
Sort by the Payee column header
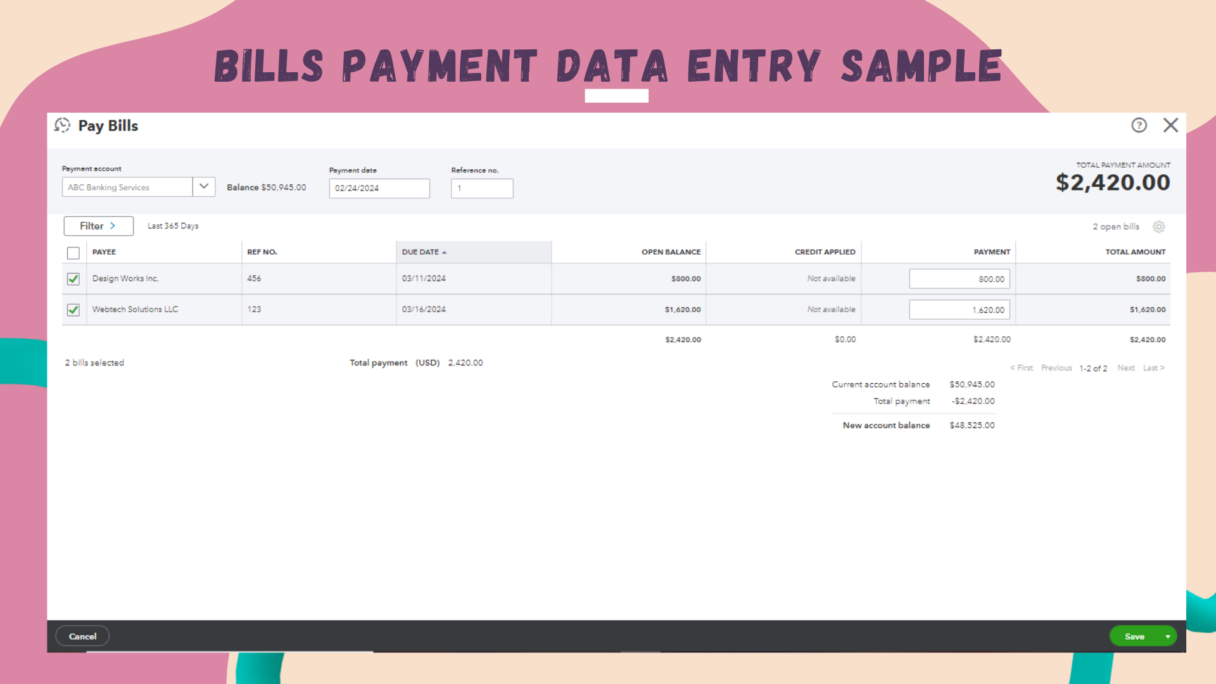click(104, 252)
